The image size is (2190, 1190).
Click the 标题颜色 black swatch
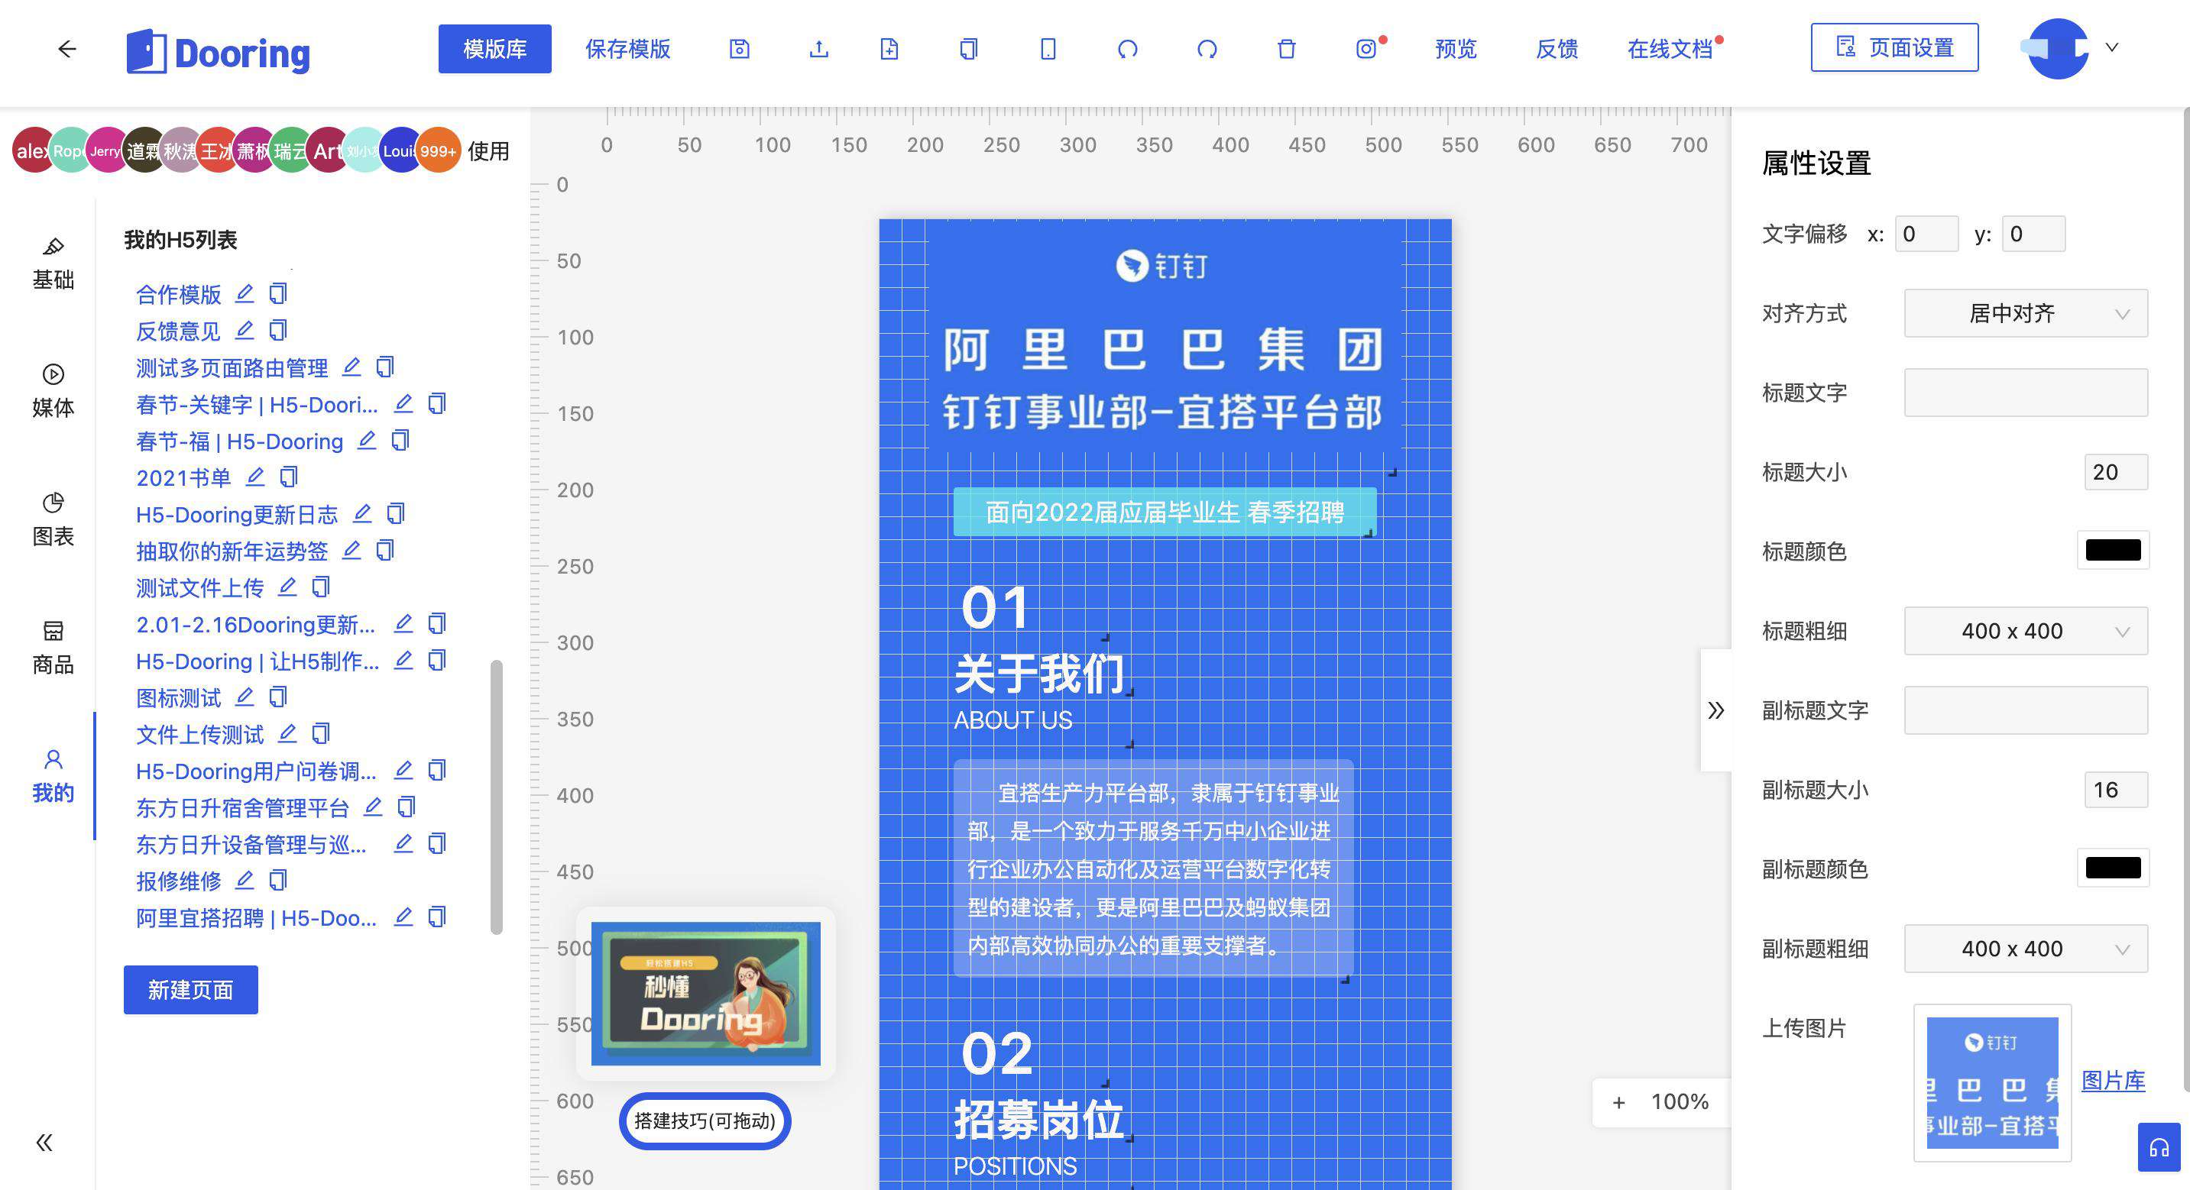[2113, 550]
